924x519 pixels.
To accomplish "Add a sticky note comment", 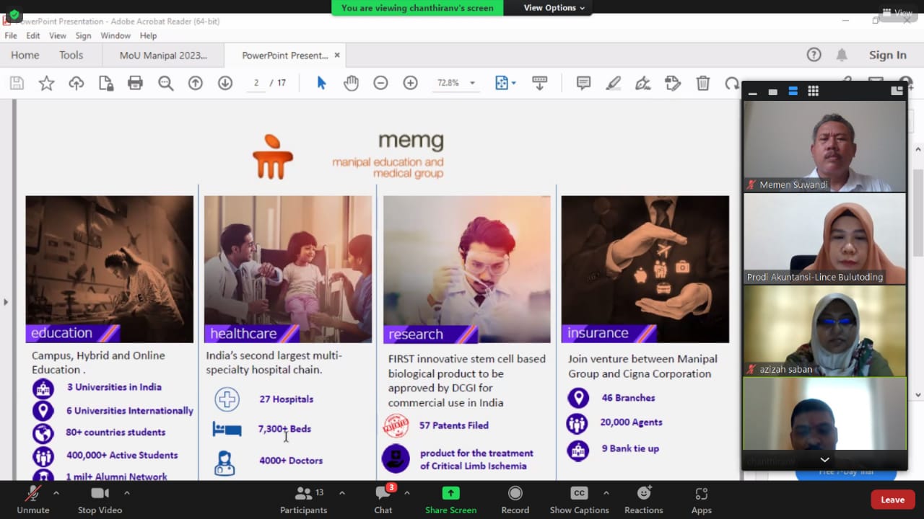I will click(x=583, y=83).
